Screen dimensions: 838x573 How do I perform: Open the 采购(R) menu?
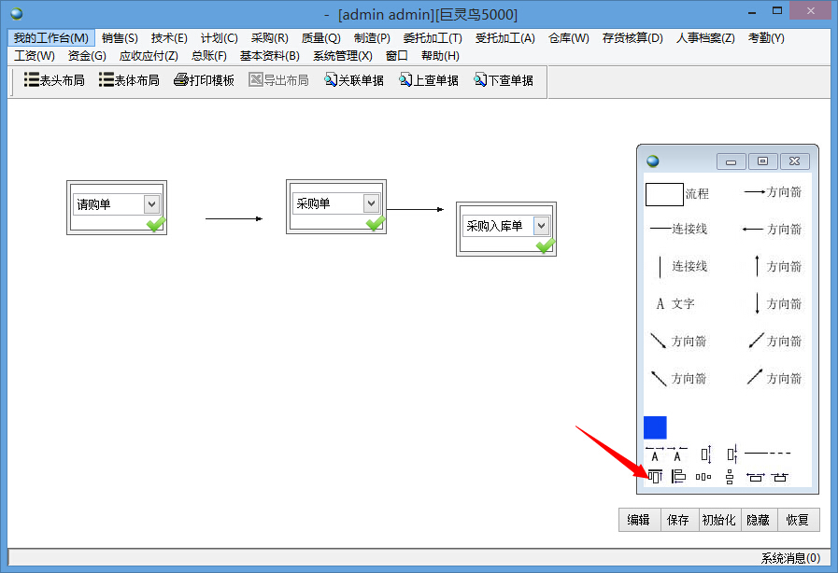(269, 37)
